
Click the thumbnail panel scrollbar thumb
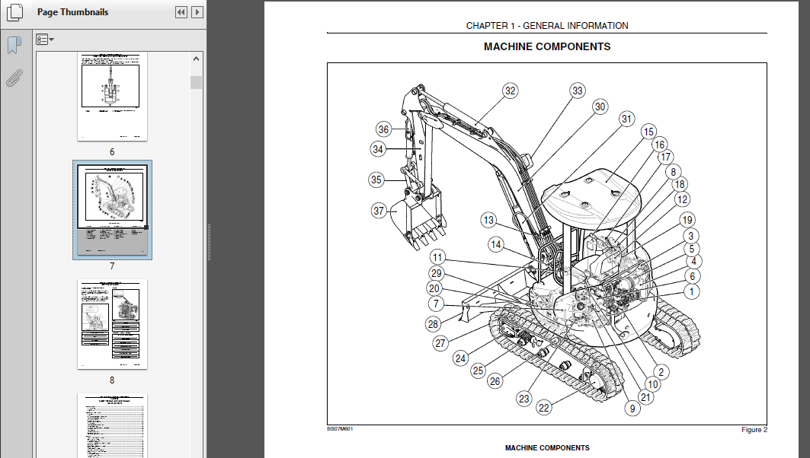[197, 82]
